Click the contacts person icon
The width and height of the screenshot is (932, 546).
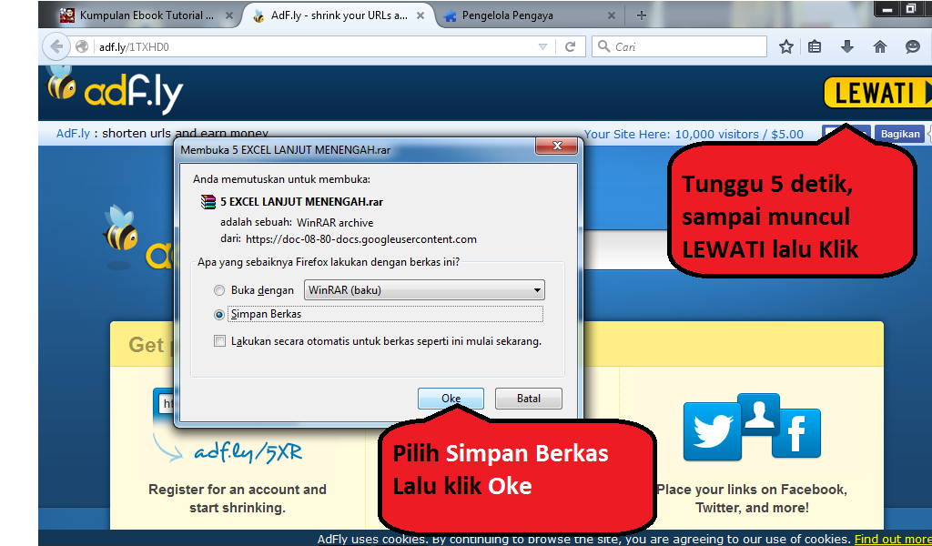758,414
